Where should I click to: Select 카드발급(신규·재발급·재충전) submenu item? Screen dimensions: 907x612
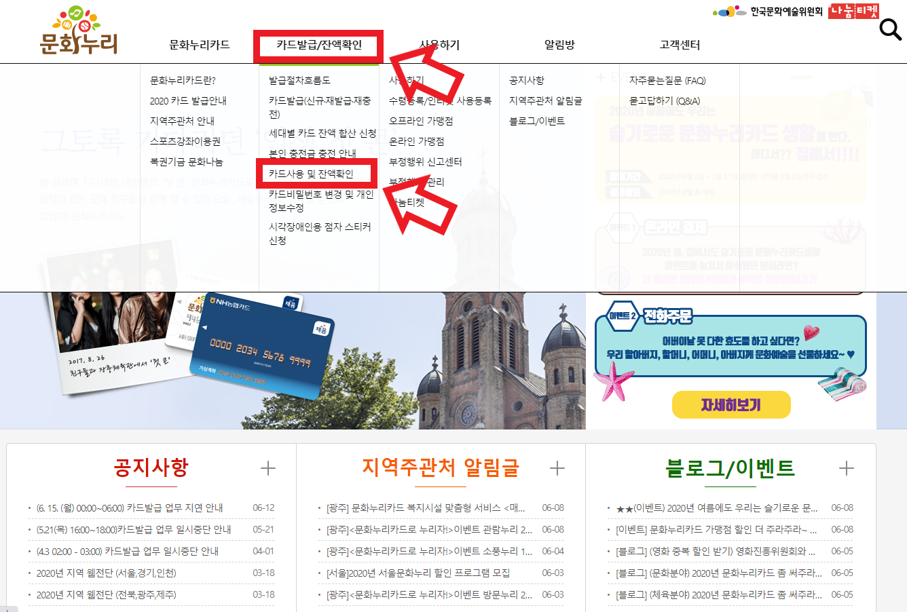coord(320,107)
